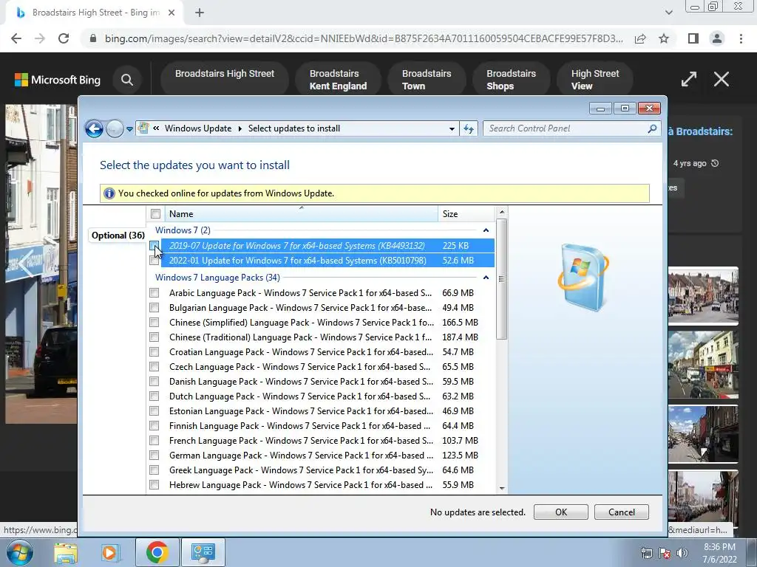Click the Chrome address bar URL
The width and height of the screenshot is (757, 567).
[364, 38]
